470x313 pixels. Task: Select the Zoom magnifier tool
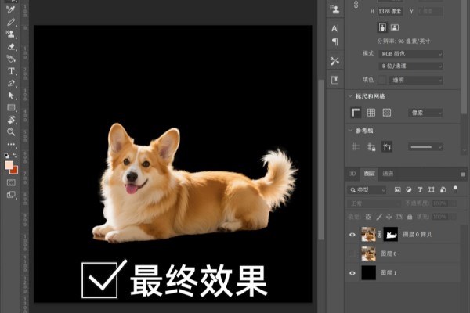11,131
